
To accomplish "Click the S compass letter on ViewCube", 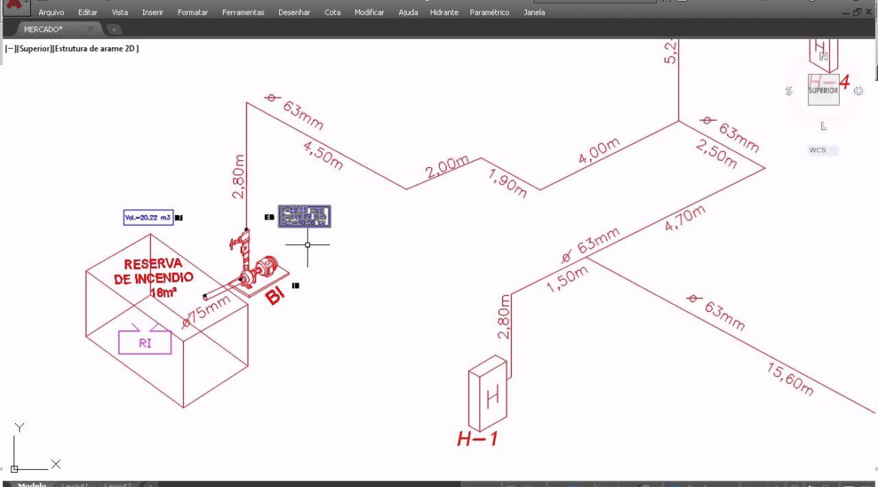I will click(789, 91).
